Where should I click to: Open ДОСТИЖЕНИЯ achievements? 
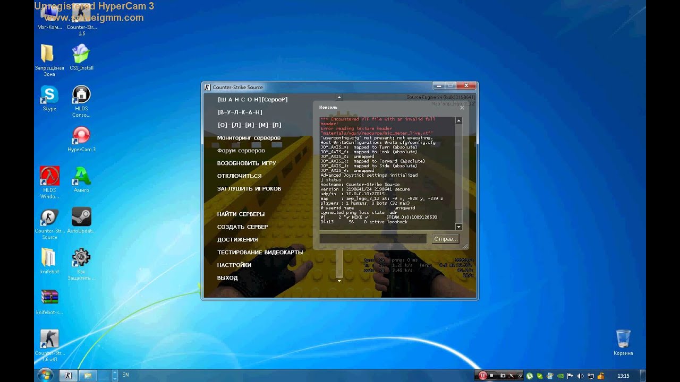[237, 240]
